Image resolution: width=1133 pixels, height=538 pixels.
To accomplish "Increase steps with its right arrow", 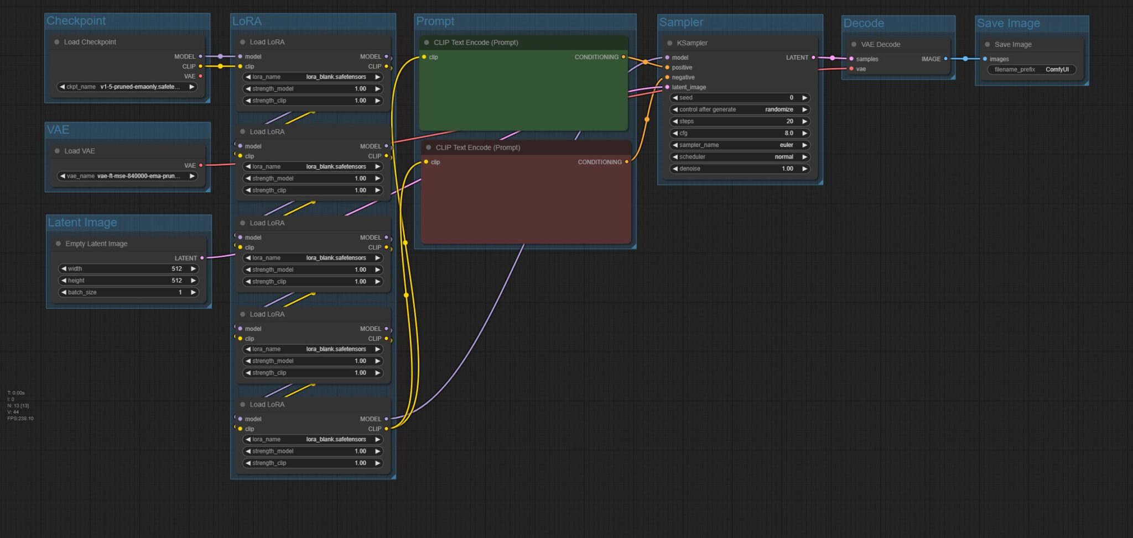I will click(804, 122).
